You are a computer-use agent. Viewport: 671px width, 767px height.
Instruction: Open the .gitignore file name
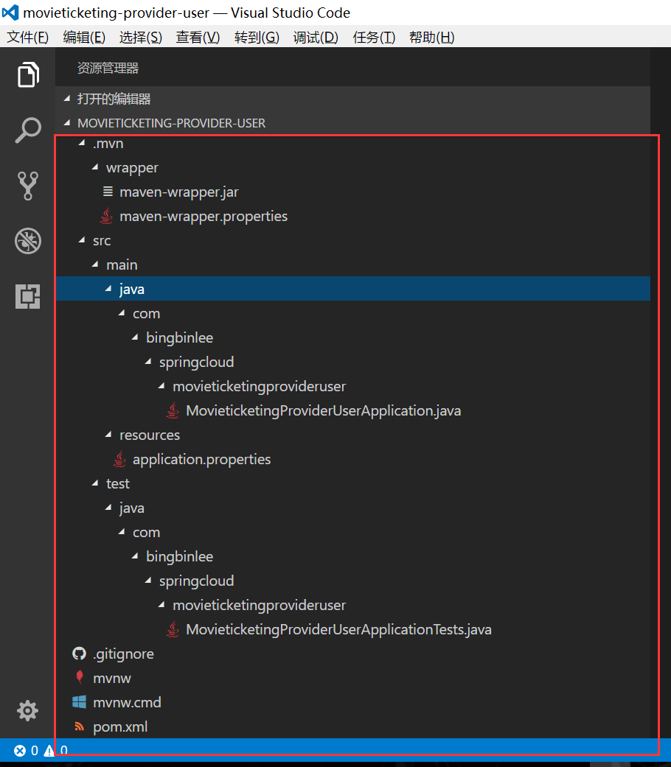pyautogui.click(x=123, y=654)
